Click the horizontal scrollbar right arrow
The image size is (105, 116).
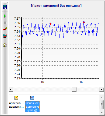pyautogui.click(x=101, y=89)
